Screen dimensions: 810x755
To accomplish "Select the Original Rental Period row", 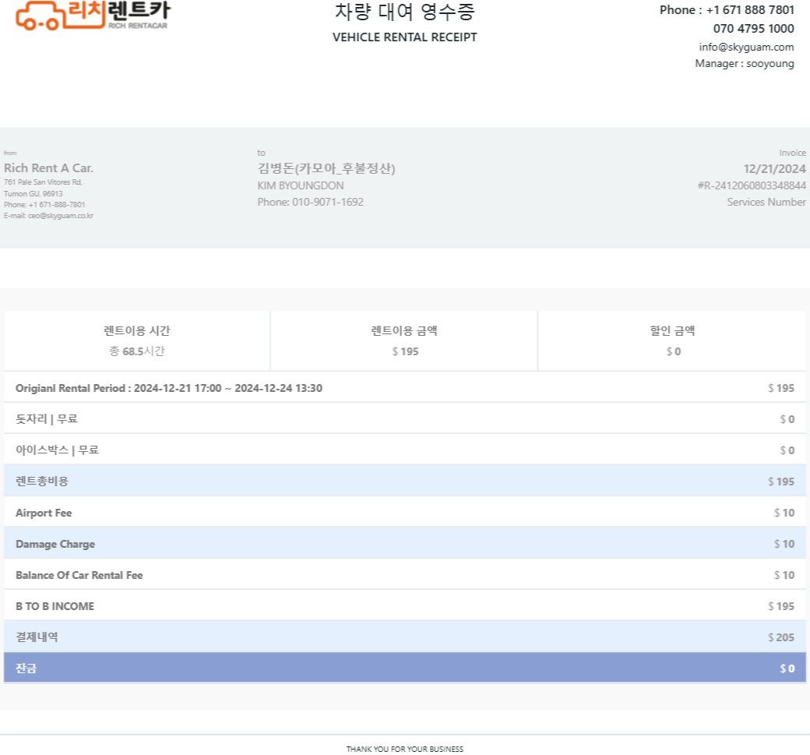I will [404, 388].
